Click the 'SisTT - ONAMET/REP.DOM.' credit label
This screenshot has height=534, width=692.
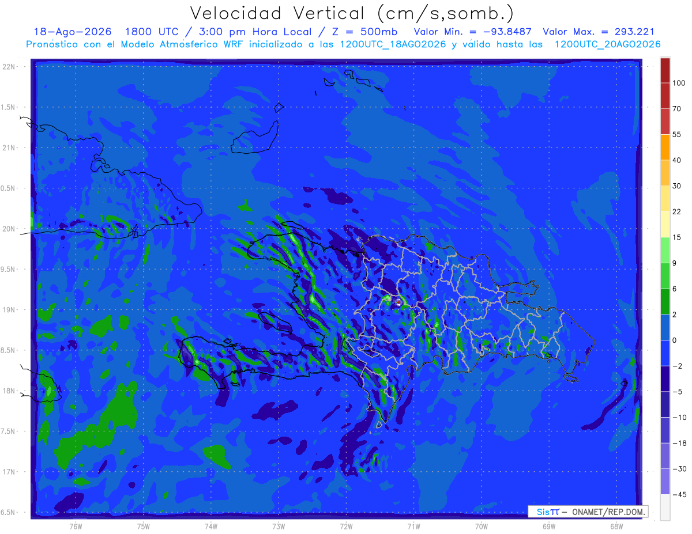588,512
